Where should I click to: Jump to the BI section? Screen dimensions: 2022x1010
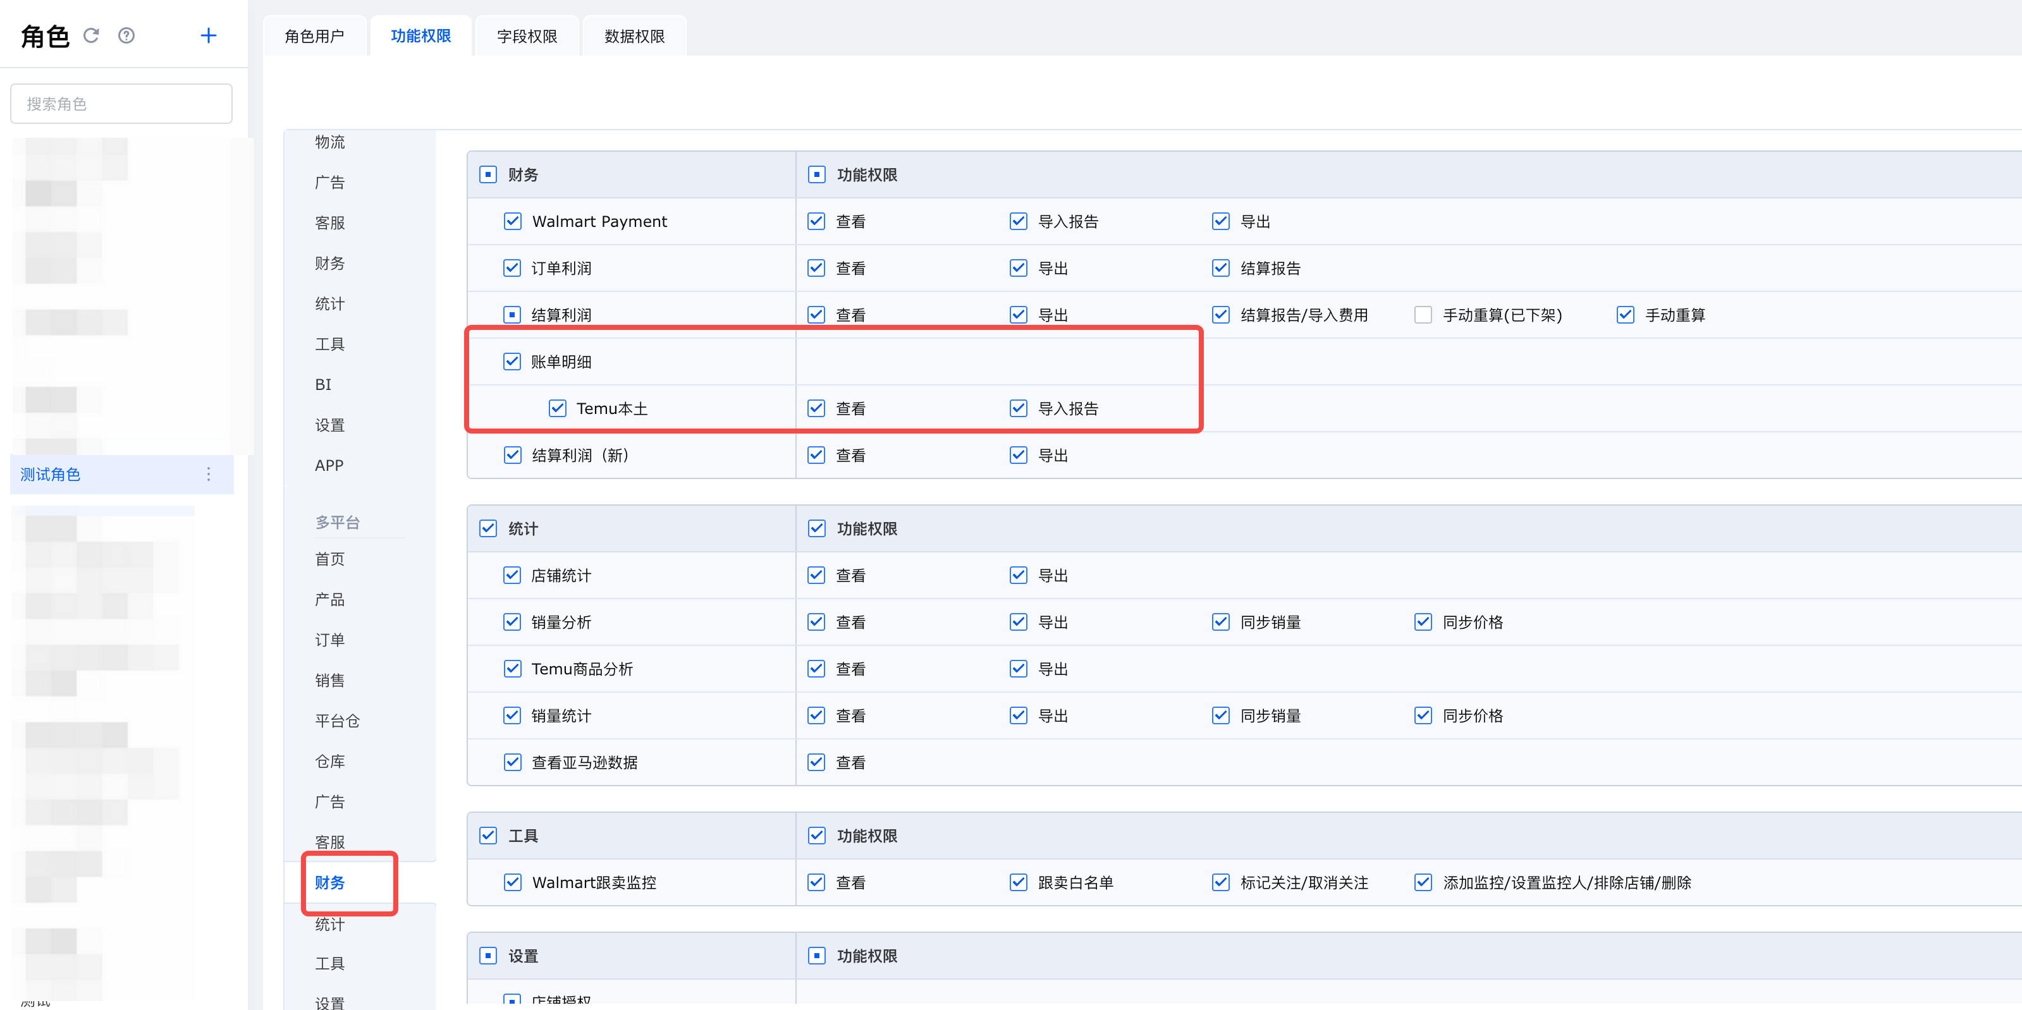[323, 384]
